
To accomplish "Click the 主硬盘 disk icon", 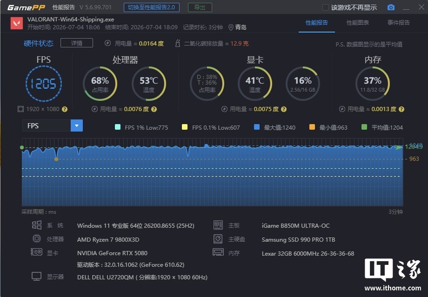I will (x=218, y=238).
